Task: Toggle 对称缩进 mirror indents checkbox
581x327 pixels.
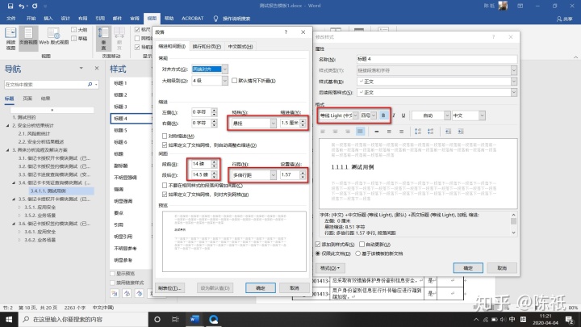Action: 165,136
